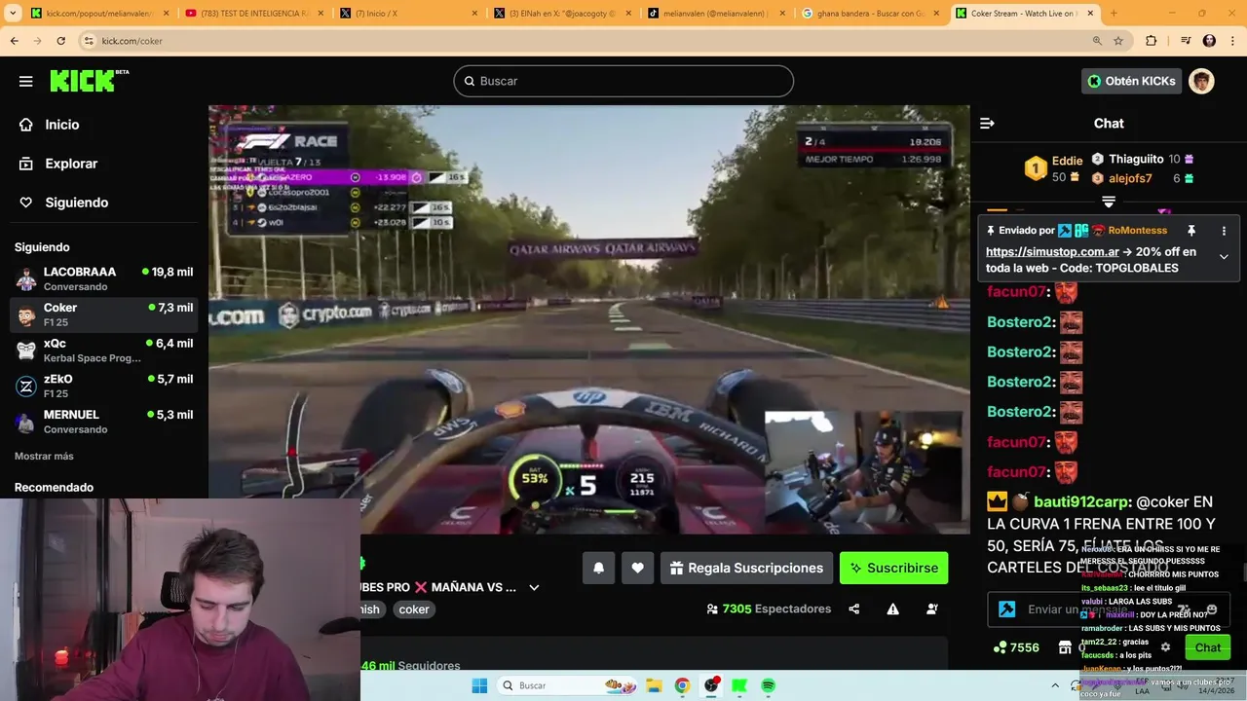This screenshot has height=701, width=1247.
Task: Open MERNUEL channel in following list
Action: [104, 422]
